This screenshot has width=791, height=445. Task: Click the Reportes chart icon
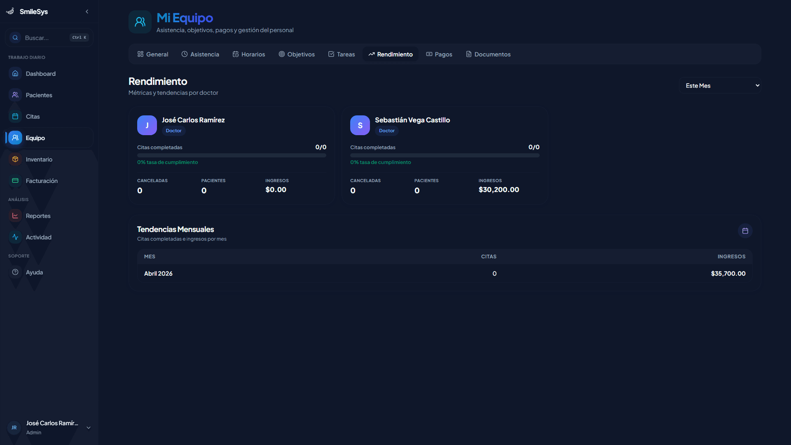[15, 215]
